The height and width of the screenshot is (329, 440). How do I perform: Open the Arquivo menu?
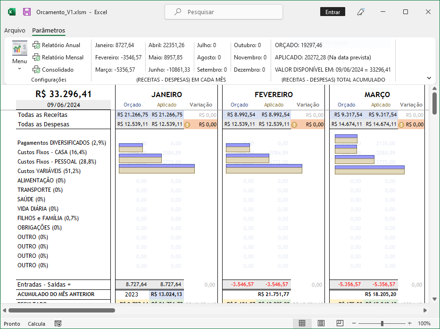[15, 31]
